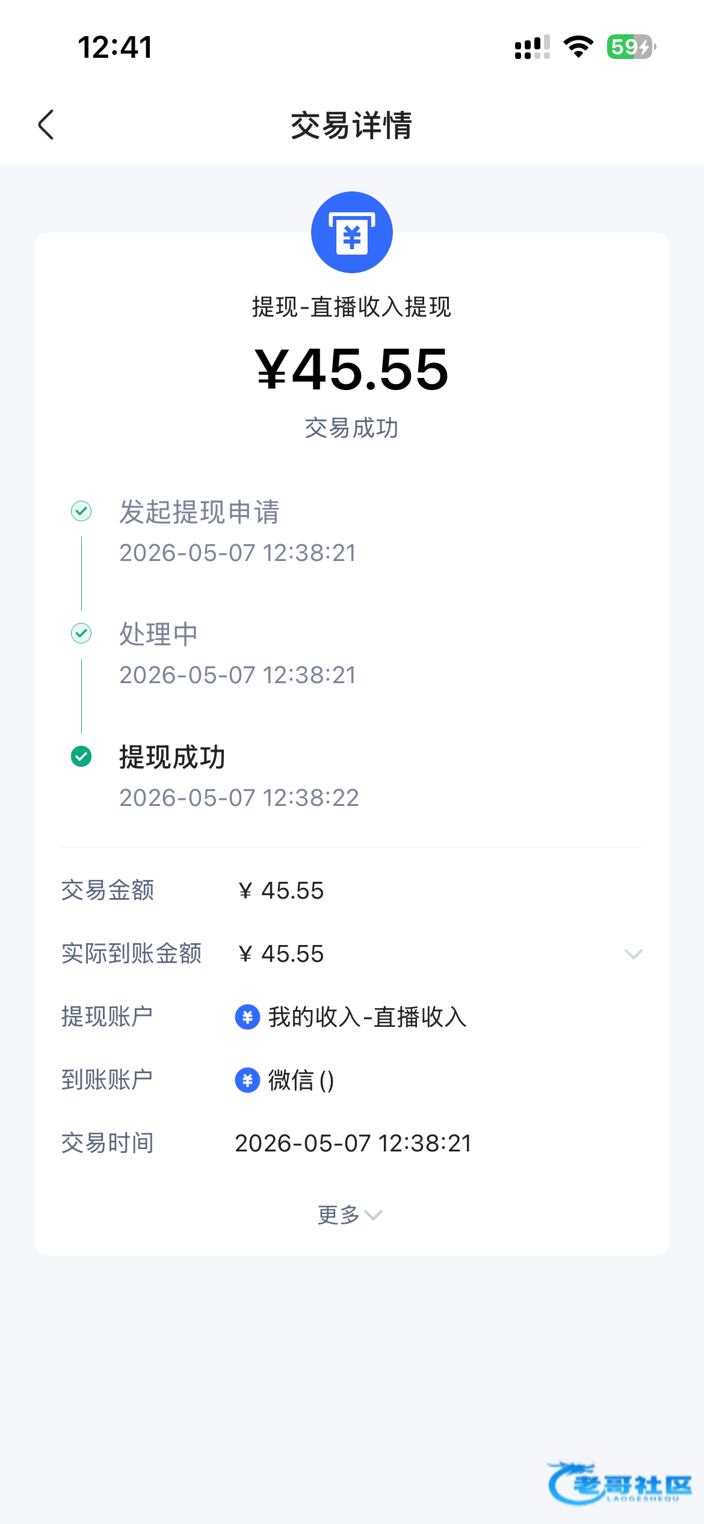Tap the 我的收入-直播收入 account link

click(x=367, y=1017)
